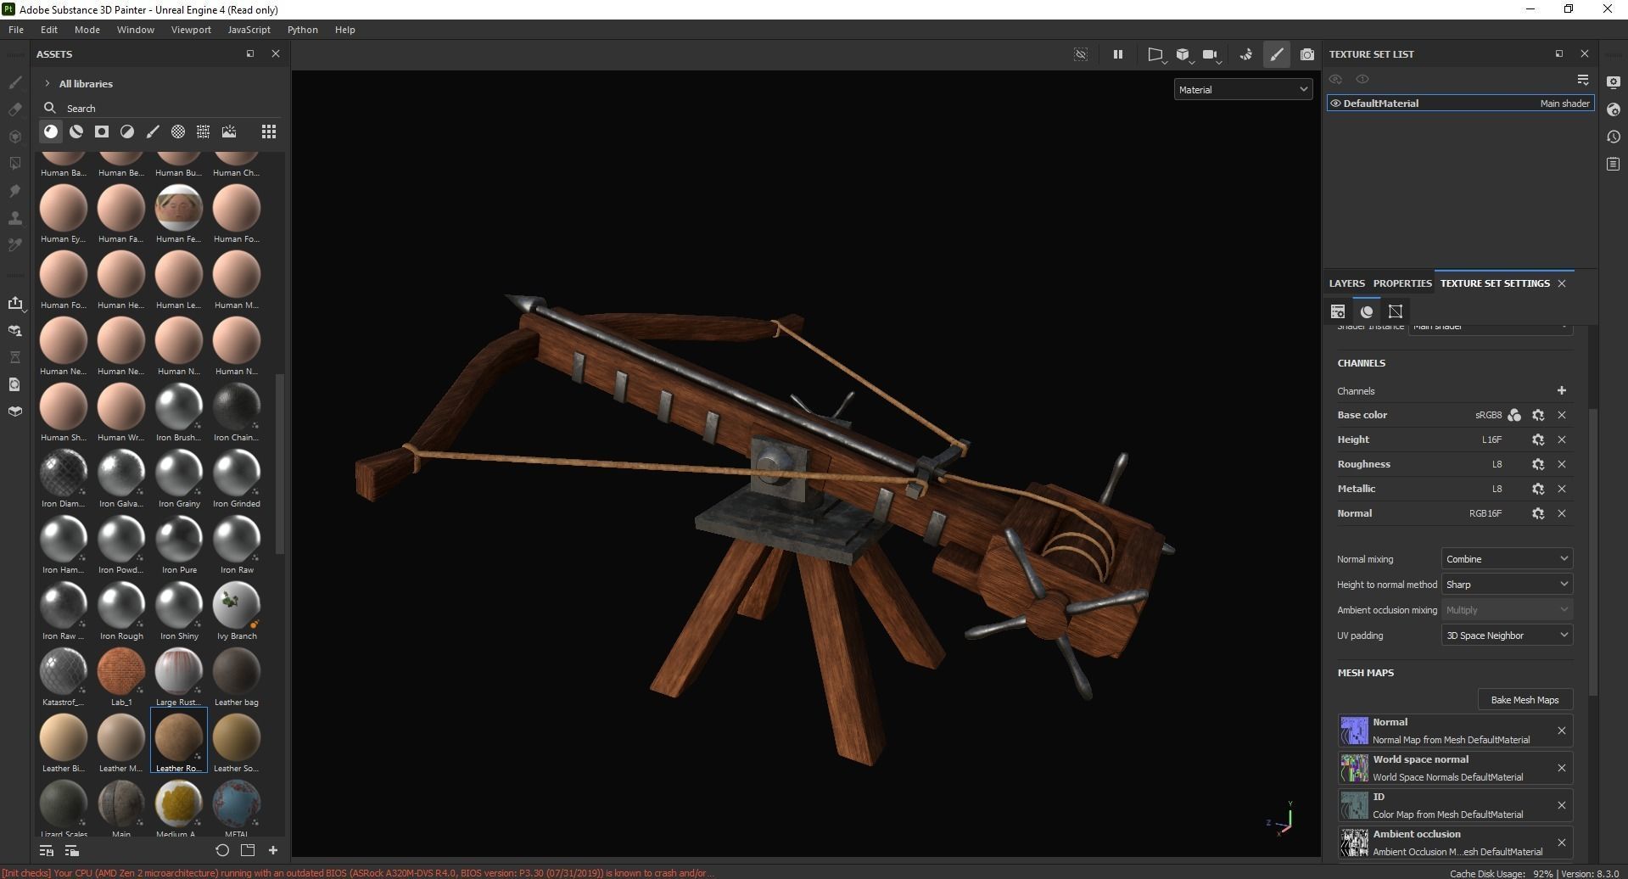Select the Paint brush tool in left toolbar
The width and height of the screenshot is (1628, 879).
click(x=14, y=82)
